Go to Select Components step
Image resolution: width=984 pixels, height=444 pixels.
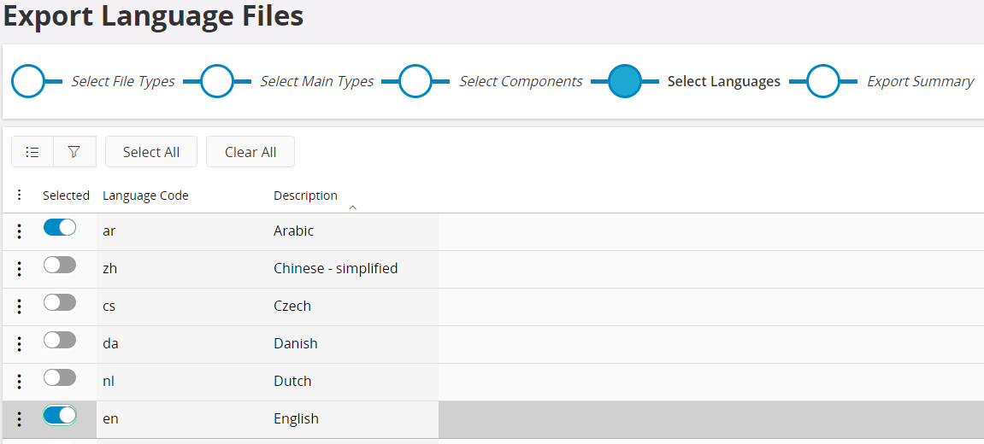pyautogui.click(x=415, y=82)
